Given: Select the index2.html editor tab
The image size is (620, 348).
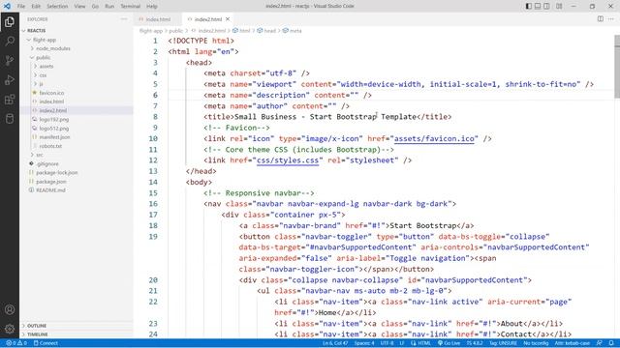Looking at the screenshot, I should click(x=208, y=19).
